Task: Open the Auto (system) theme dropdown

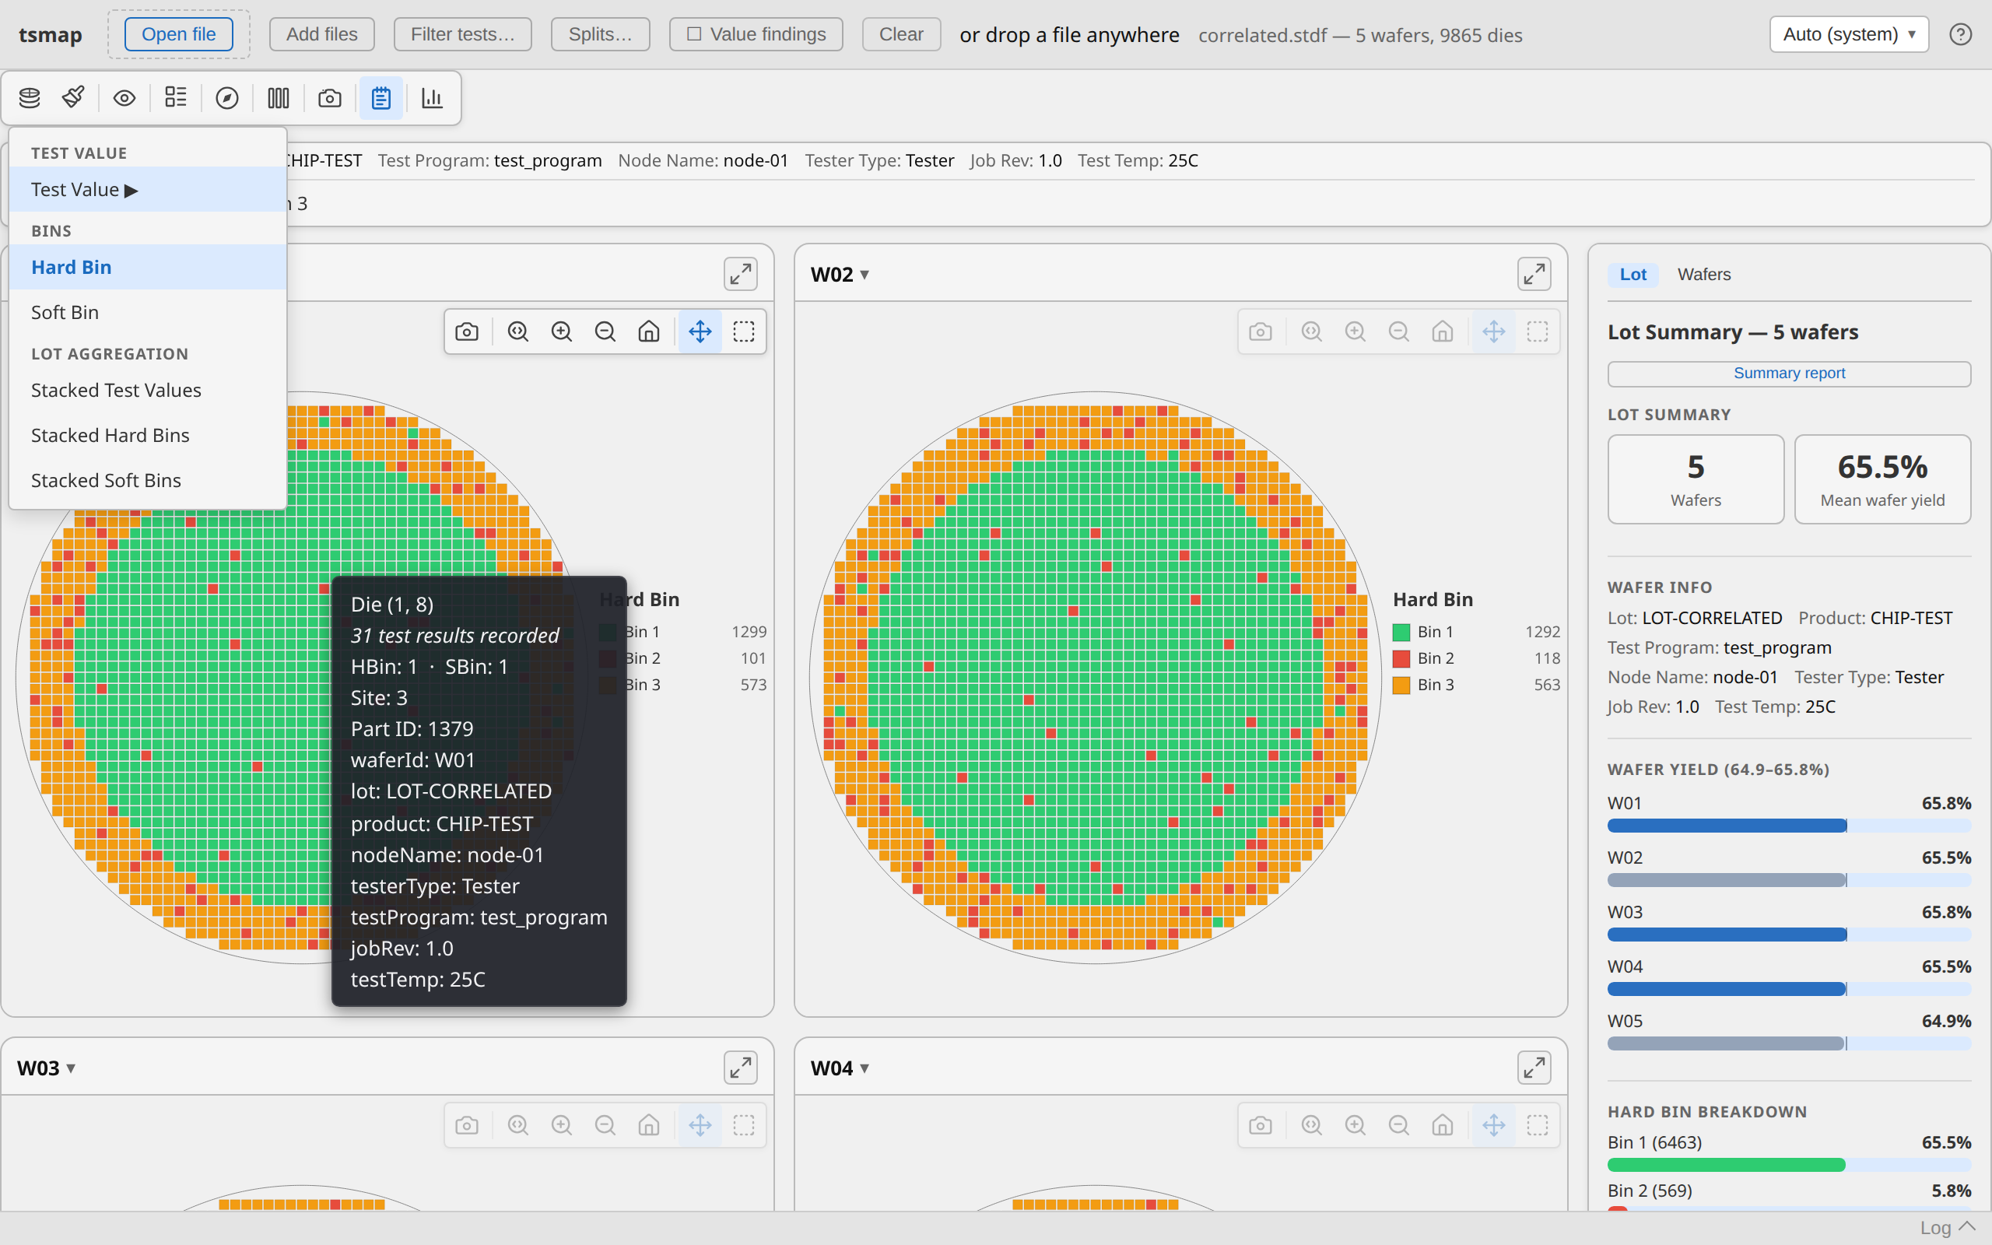Action: (x=1849, y=34)
